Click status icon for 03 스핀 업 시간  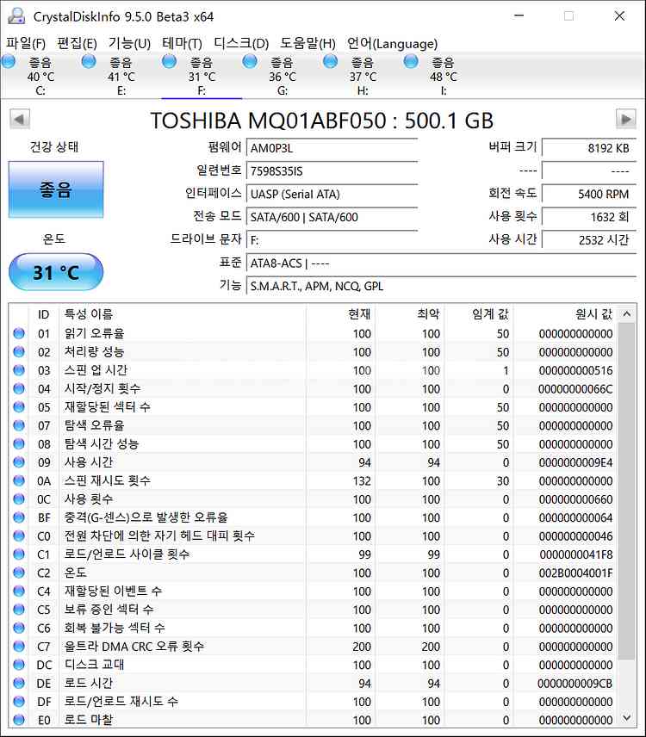pos(19,370)
